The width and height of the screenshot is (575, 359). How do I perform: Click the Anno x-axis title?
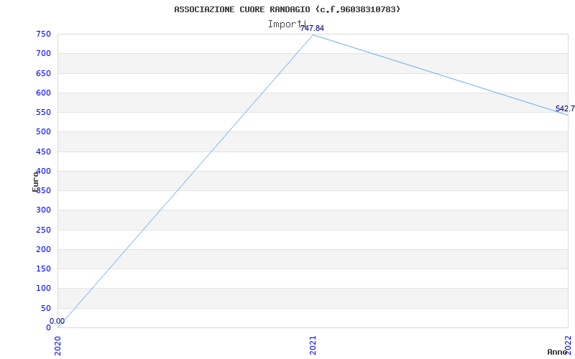pyautogui.click(x=558, y=352)
